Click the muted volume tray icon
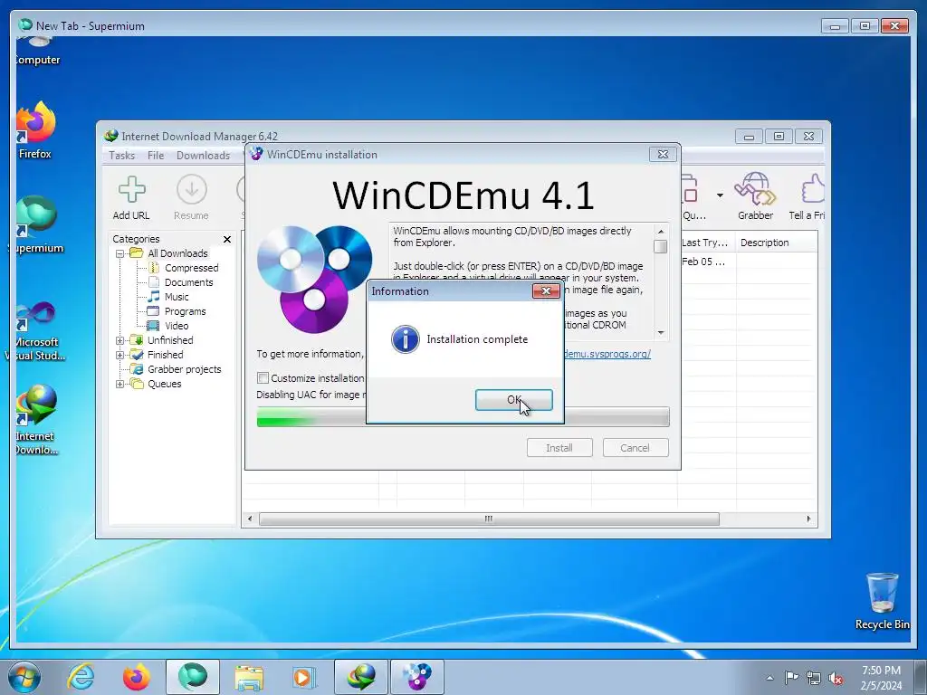The height and width of the screenshot is (695, 927). (836, 678)
